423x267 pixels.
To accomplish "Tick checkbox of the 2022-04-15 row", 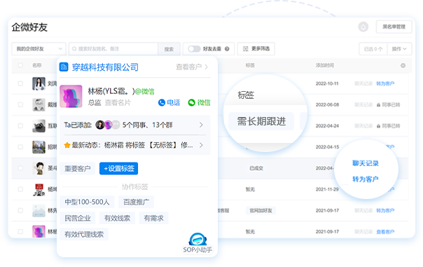I will coord(20,147).
